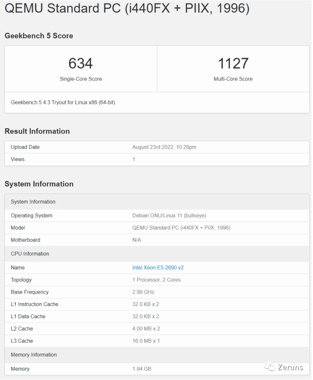Select the L1 Data Cache value 32.0 KB x 2
Screen dimensions: 313x380
click(146, 317)
